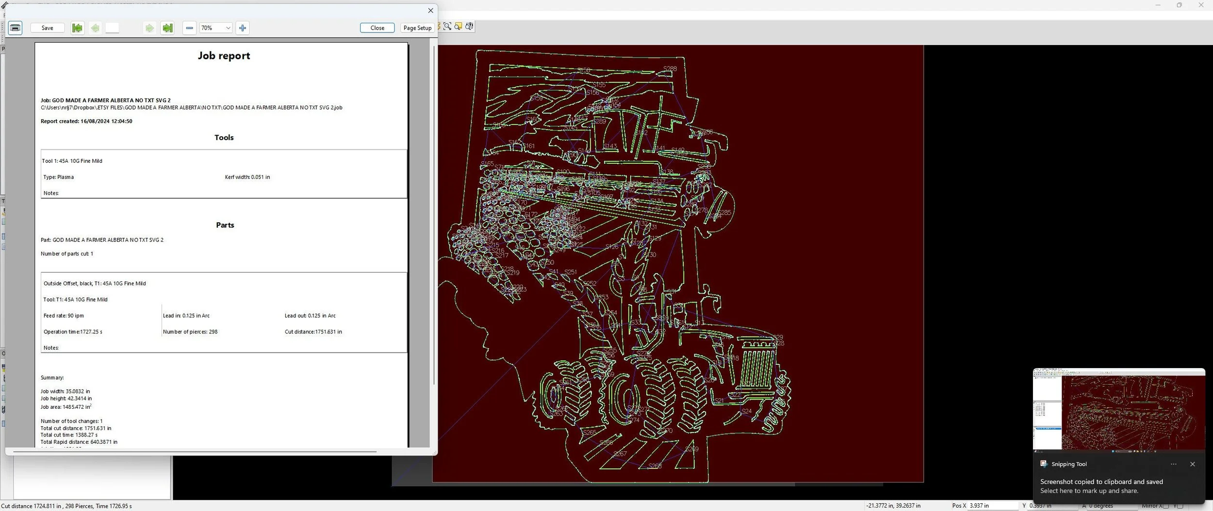Open Page Setup for the report
Image resolution: width=1213 pixels, height=511 pixels.
click(x=417, y=28)
